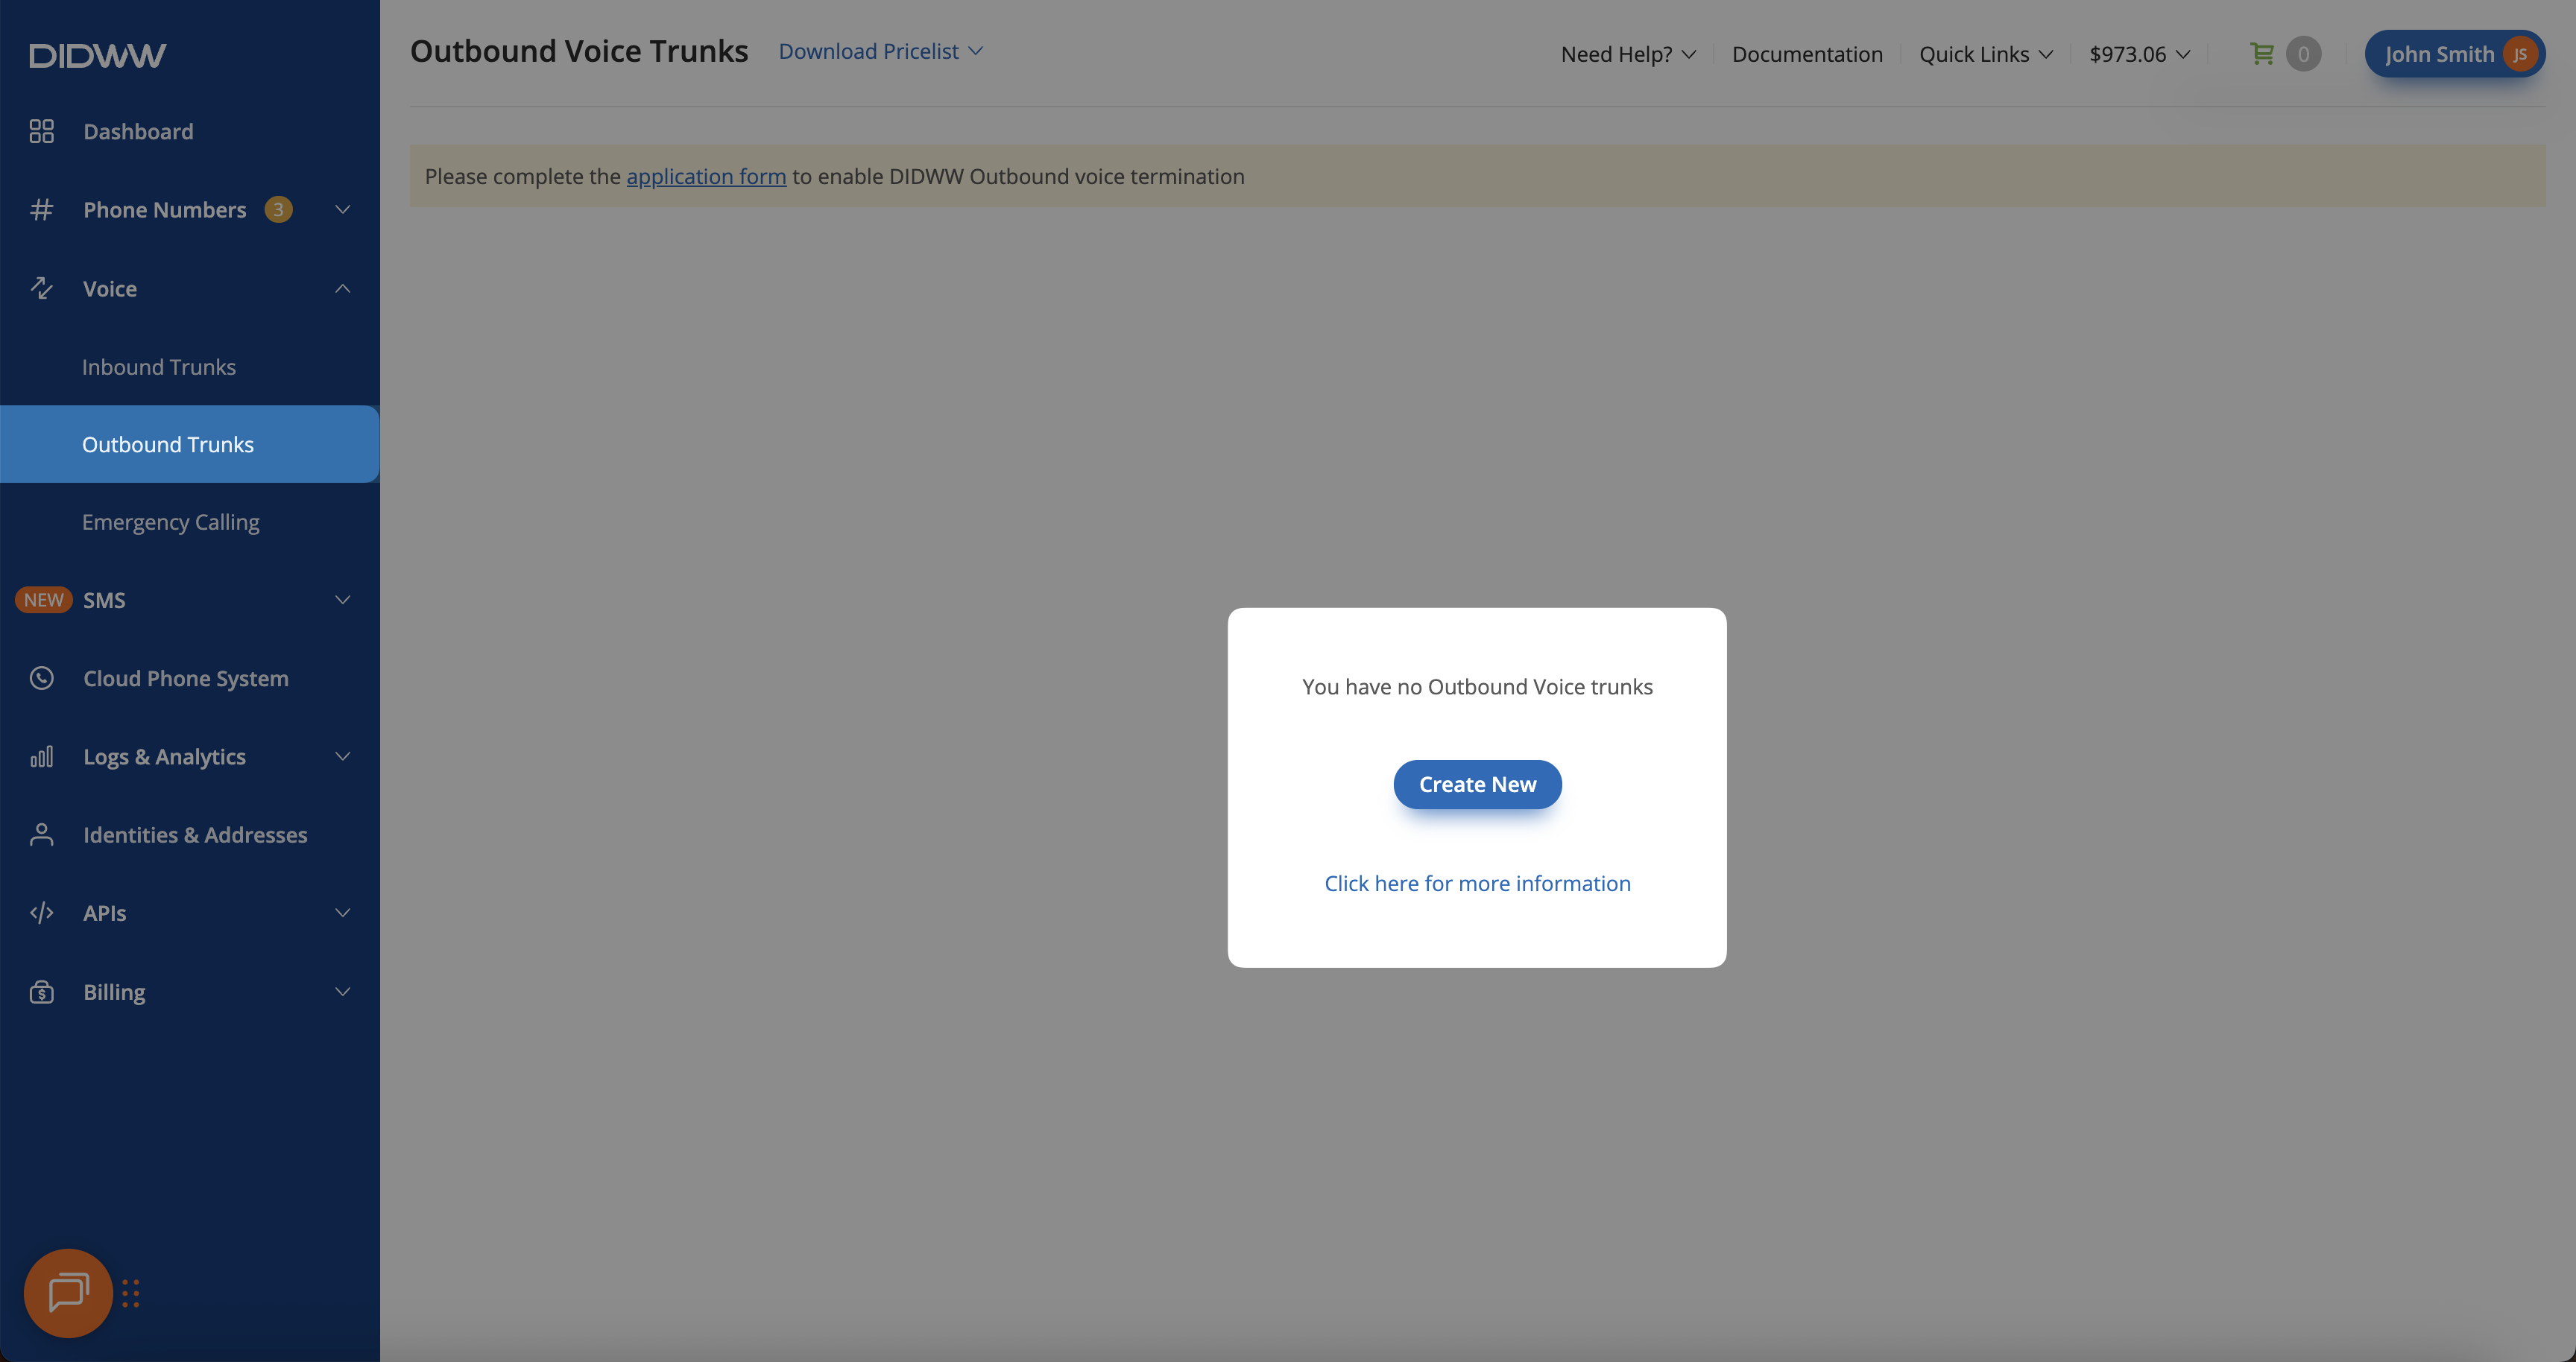Collapse the Voice menu chevron
This screenshot has height=1362, width=2576.
(x=342, y=289)
